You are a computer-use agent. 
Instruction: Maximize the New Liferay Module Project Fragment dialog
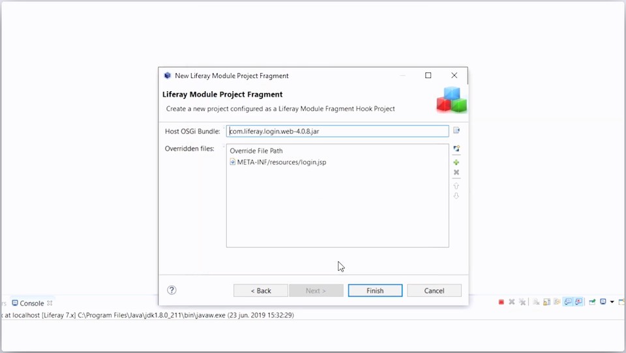click(x=428, y=76)
